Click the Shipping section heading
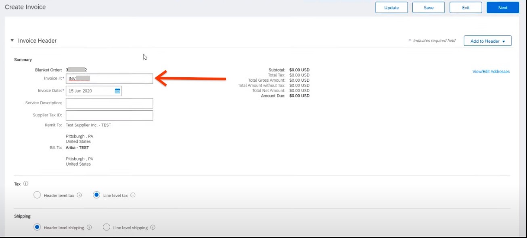Image resolution: width=527 pixels, height=238 pixels. 22,216
